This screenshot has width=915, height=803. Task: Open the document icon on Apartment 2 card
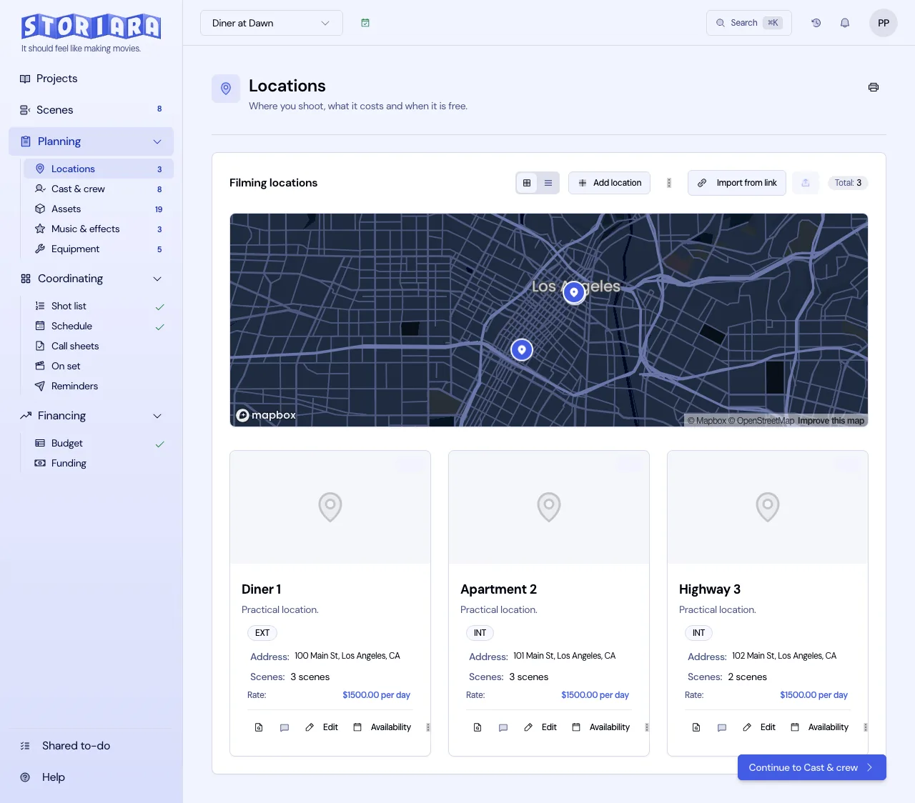tap(478, 727)
